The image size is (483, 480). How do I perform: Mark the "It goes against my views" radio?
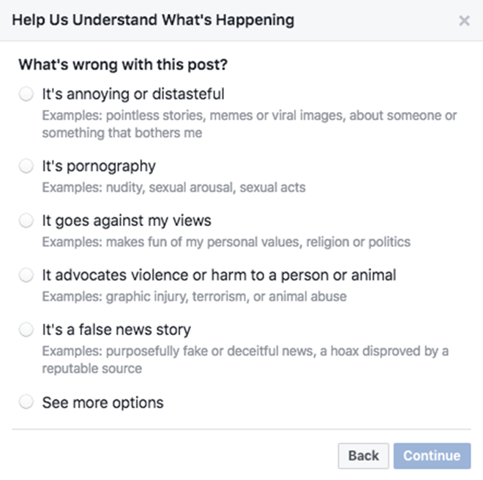[x=26, y=221]
